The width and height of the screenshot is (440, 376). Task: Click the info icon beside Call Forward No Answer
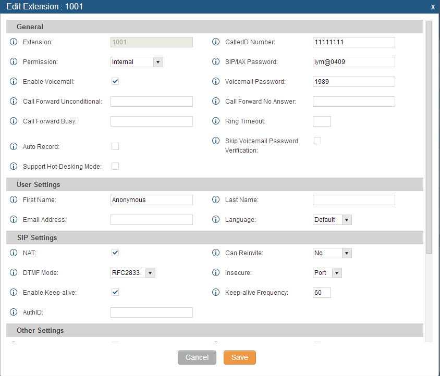[216, 101]
